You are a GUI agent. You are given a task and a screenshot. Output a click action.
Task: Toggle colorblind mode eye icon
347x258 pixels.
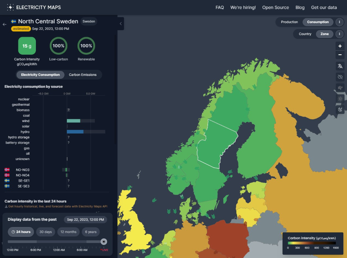click(x=340, y=77)
